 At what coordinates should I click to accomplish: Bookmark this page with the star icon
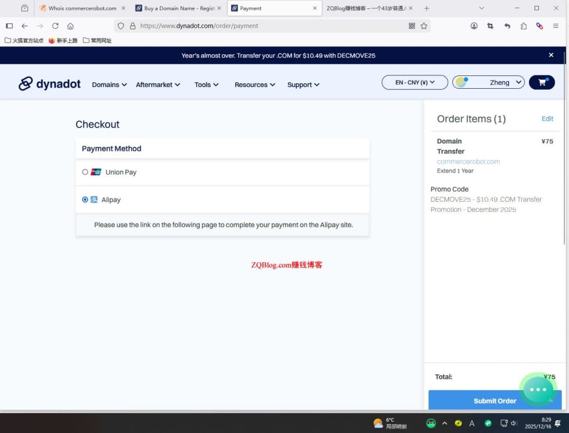point(424,26)
